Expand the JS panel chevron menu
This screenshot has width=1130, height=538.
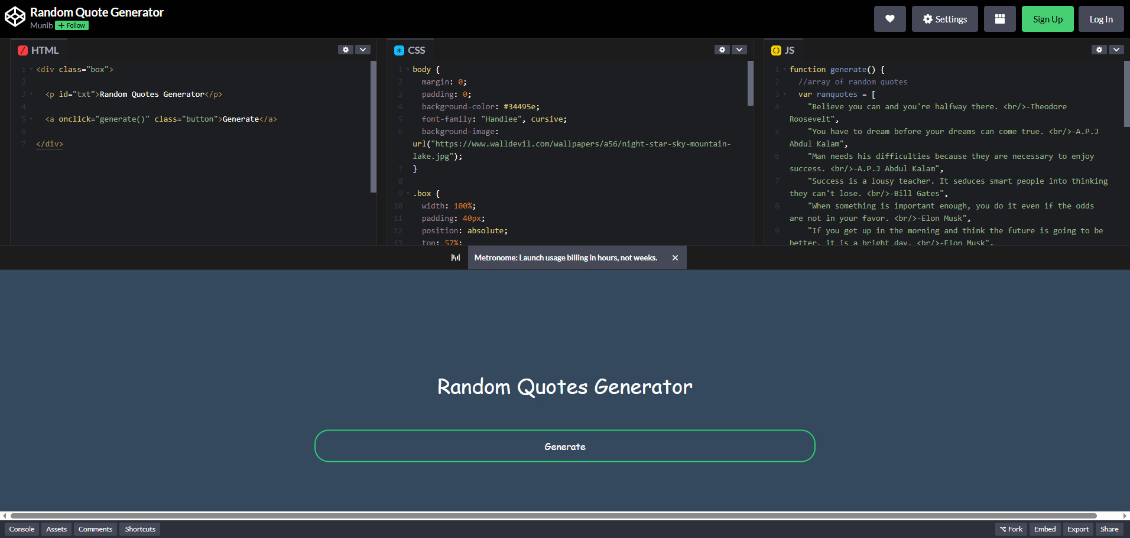tap(1116, 50)
